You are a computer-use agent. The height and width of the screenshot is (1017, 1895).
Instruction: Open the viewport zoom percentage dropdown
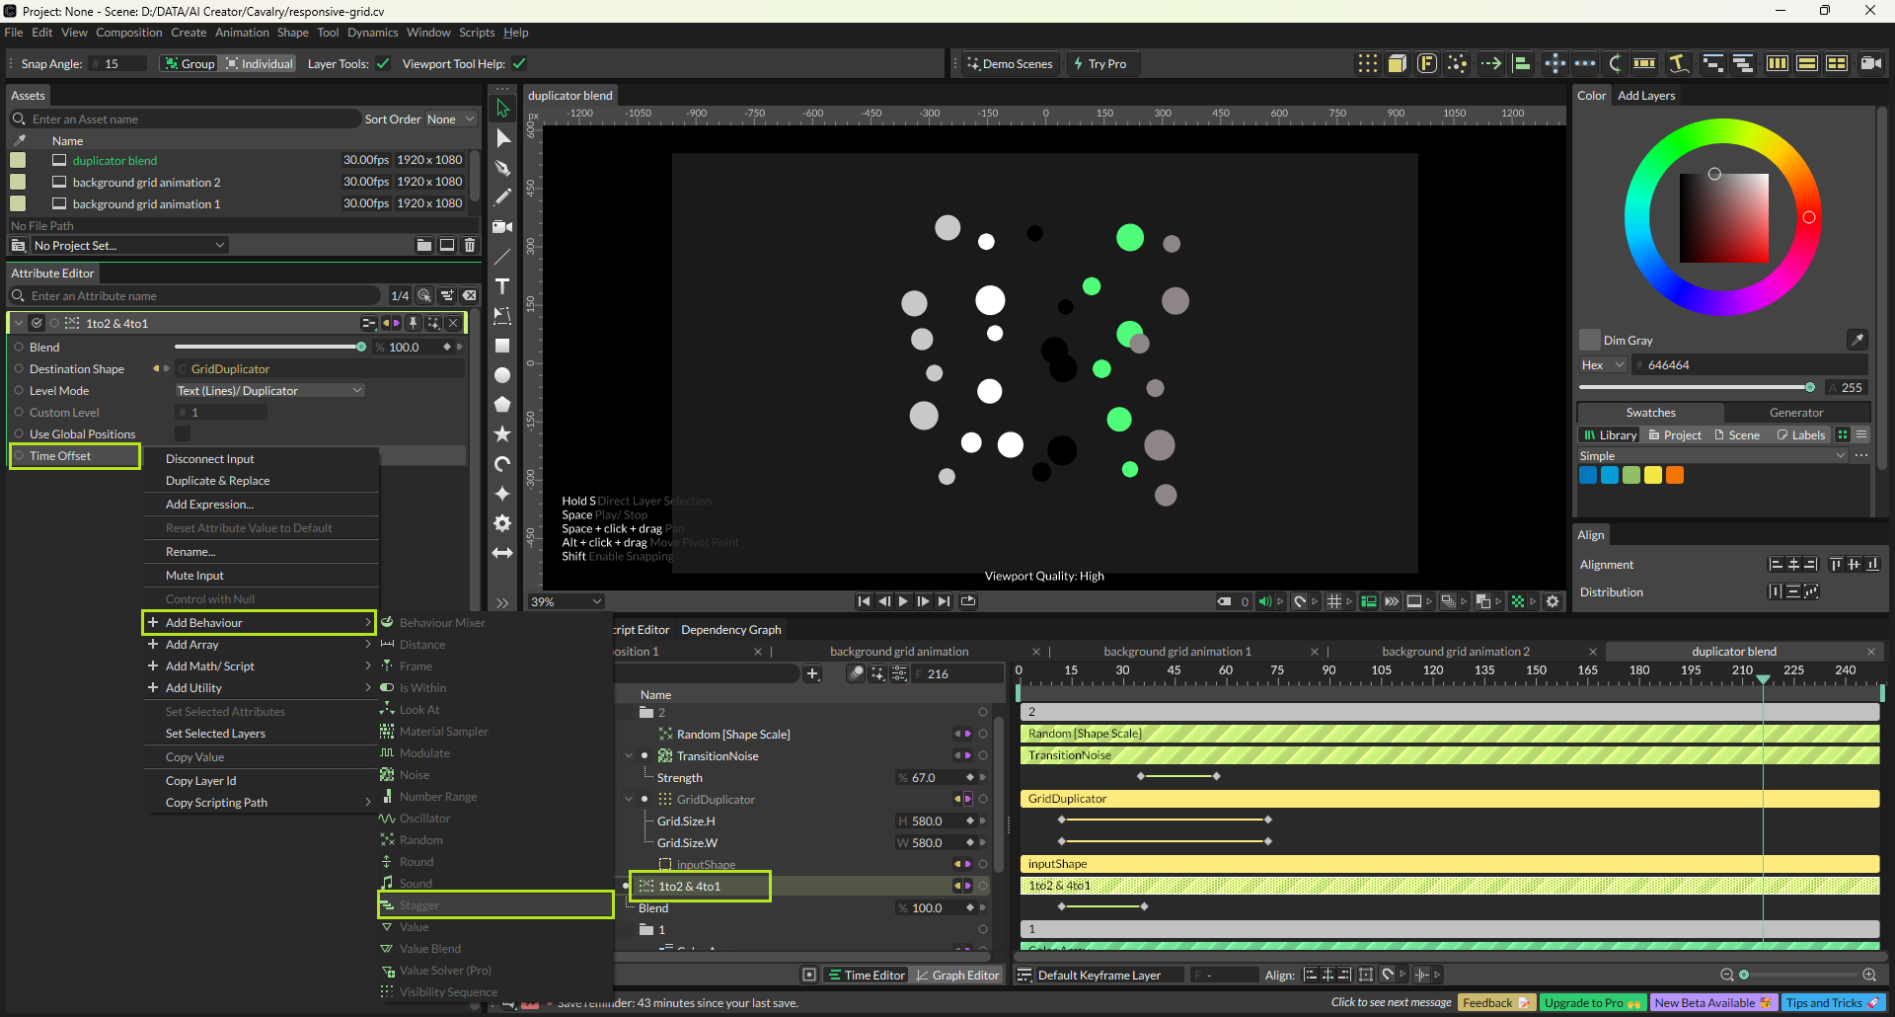point(567,601)
